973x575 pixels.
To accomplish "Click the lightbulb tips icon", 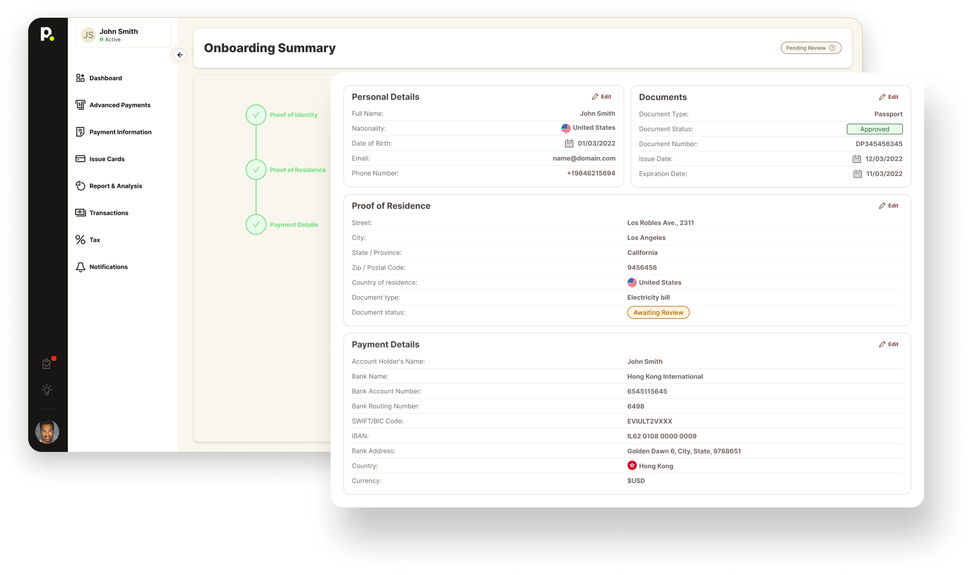I will tap(47, 390).
